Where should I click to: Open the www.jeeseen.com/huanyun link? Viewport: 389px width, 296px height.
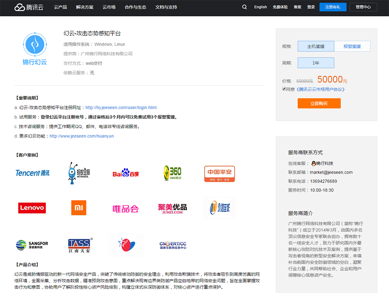pos(82,136)
